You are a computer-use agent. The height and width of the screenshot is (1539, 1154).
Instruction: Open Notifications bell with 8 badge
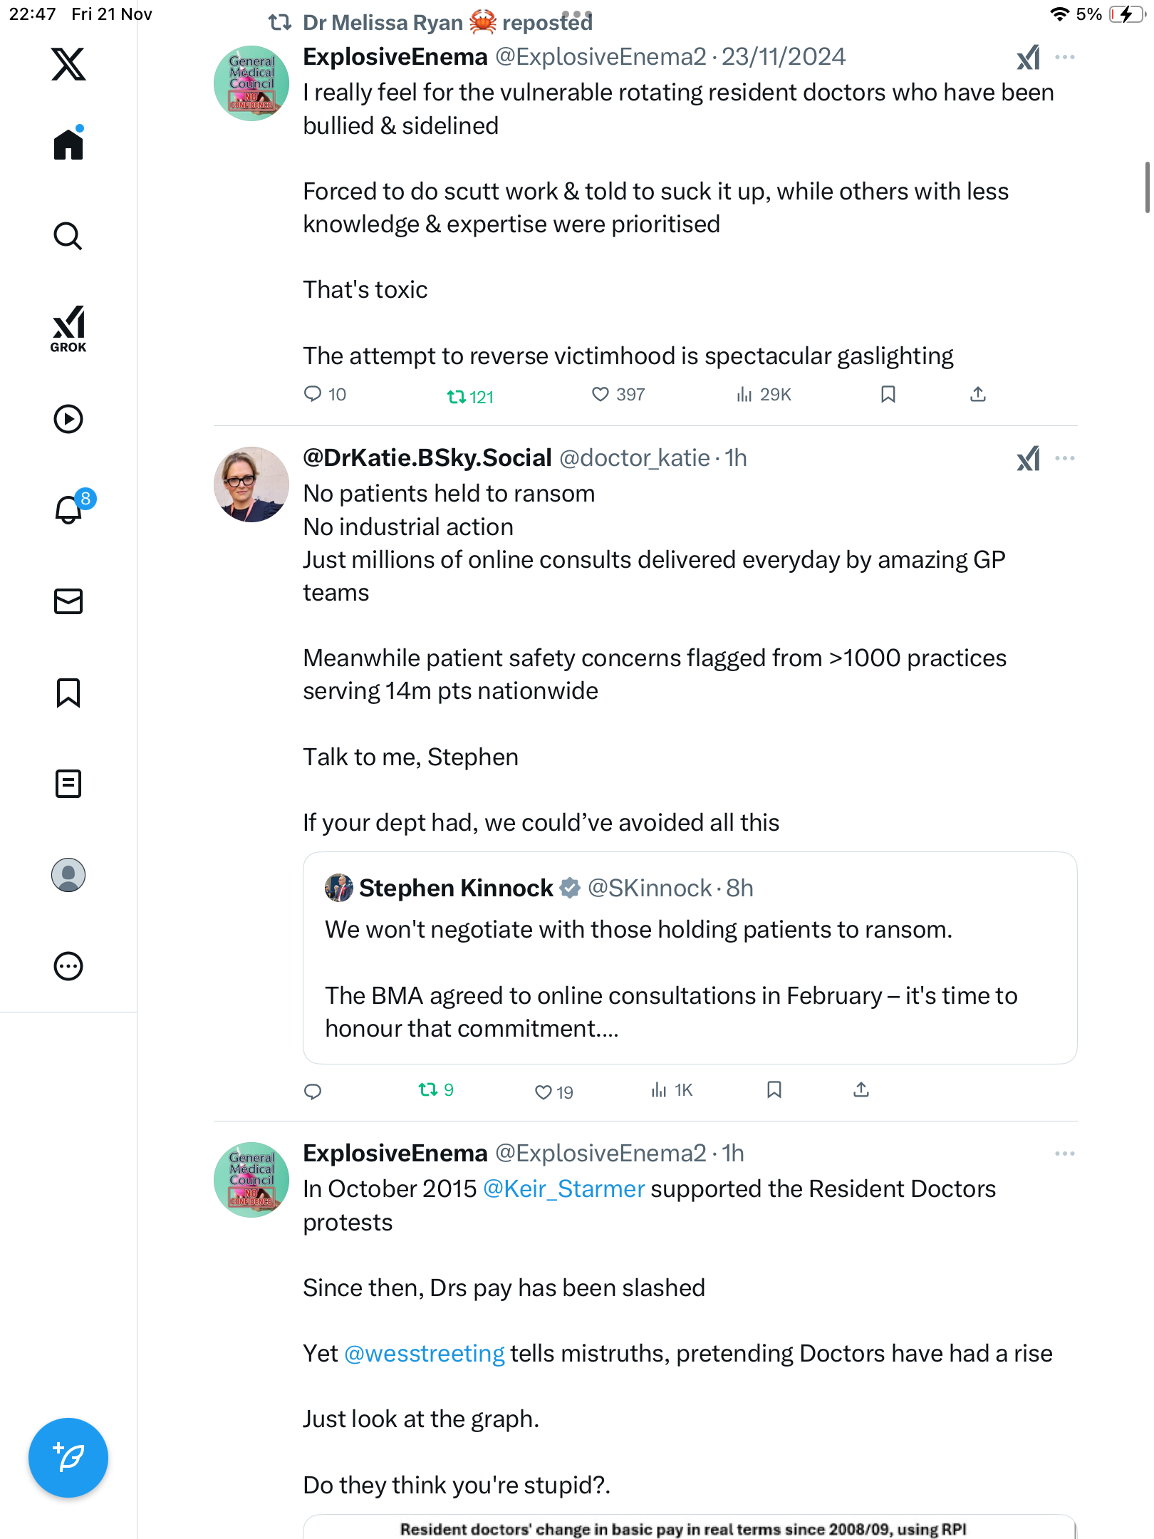click(x=68, y=509)
